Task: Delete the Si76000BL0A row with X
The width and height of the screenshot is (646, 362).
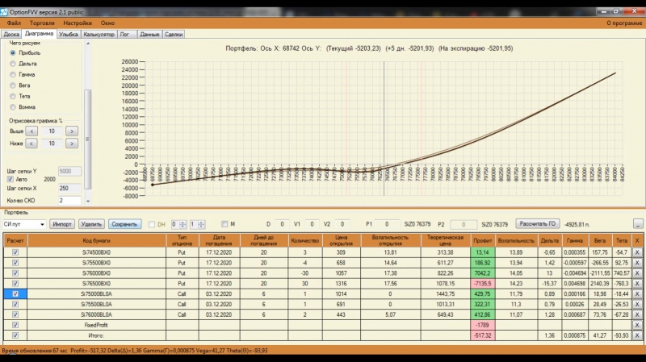Action: click(x=637, y=314)
